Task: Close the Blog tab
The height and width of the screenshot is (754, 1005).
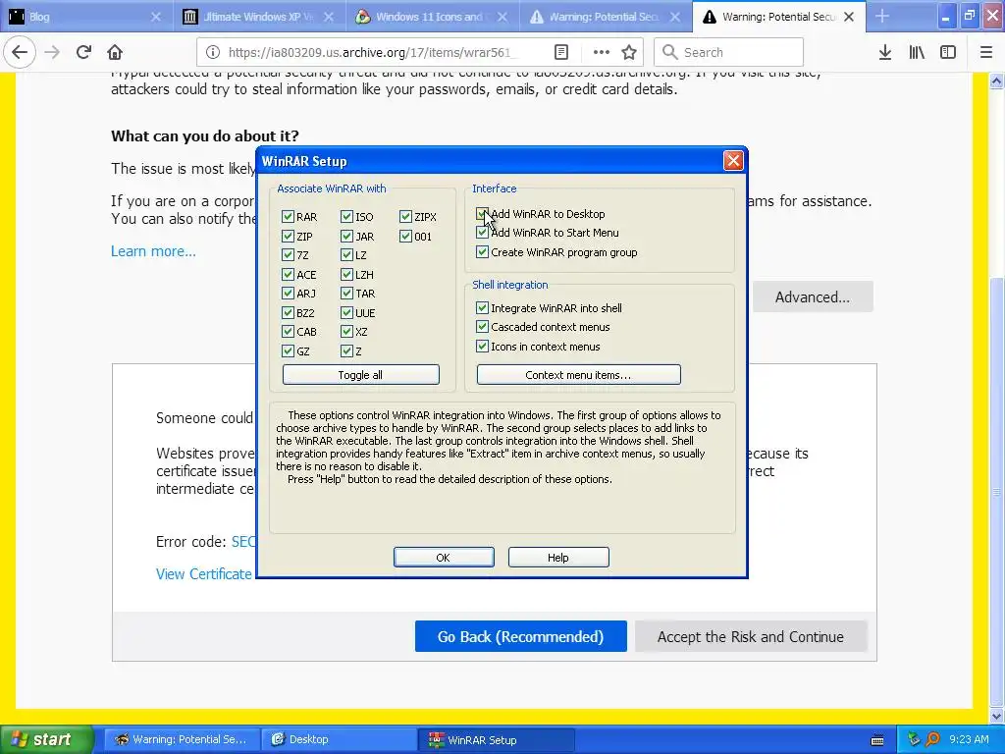Action: [156, 17]
